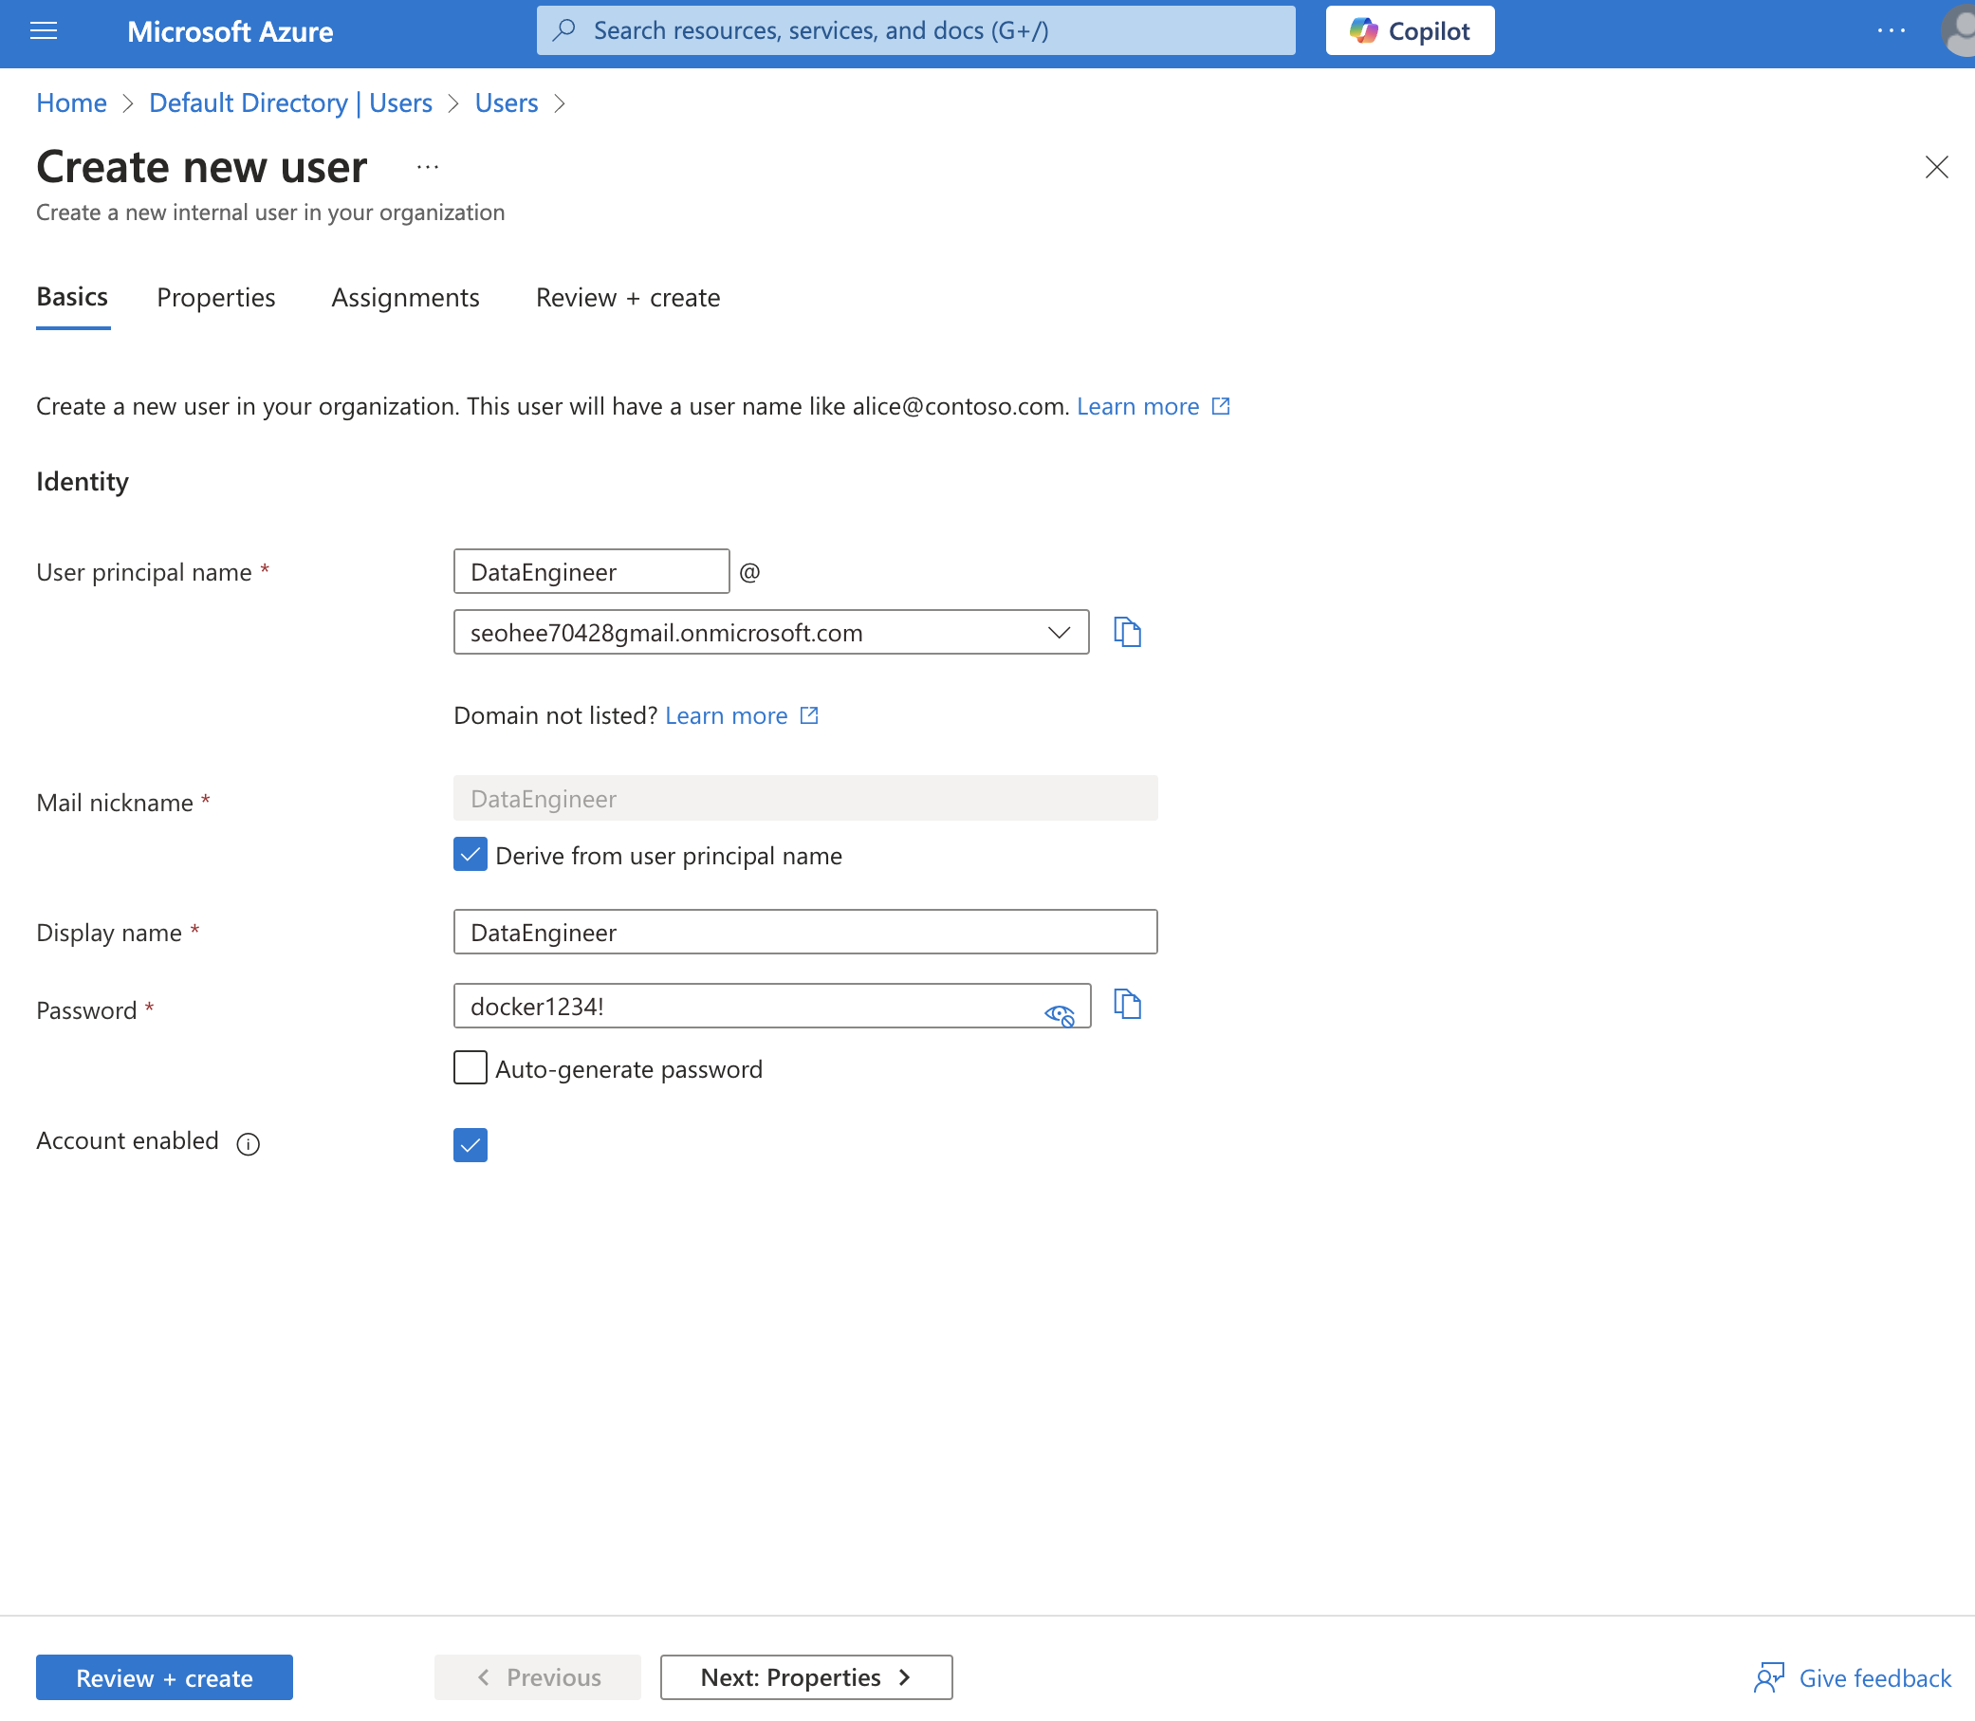Click the ellipsis icon in top right
This screenshot has height=1721, width=1975.
click(x=1892, y=30)
